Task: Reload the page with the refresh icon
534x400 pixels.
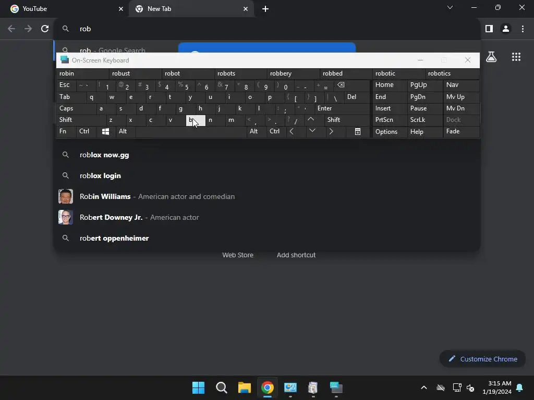Action: 45,29
